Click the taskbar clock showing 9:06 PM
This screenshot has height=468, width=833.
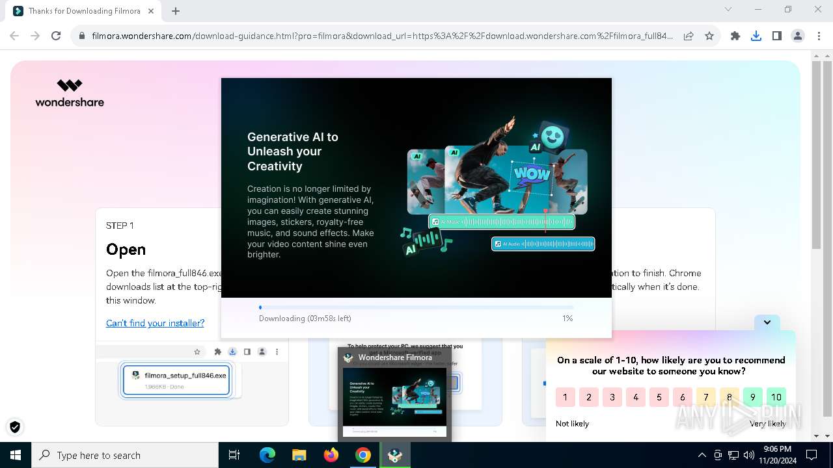[x=777, y=455]
